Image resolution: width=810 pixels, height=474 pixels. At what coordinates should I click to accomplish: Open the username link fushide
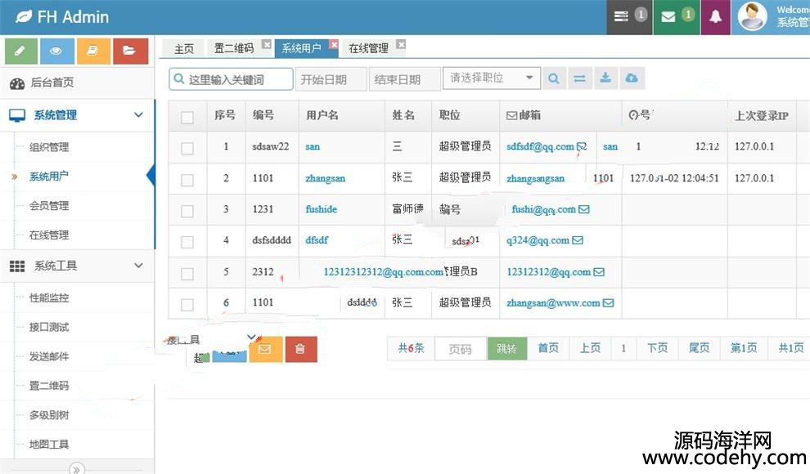click(x=322, y=209)
